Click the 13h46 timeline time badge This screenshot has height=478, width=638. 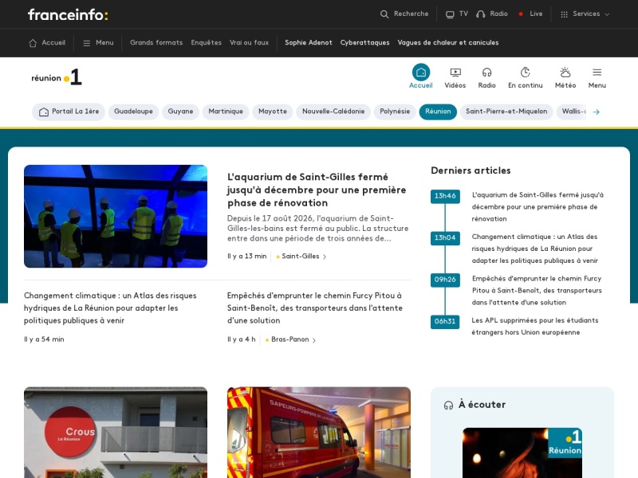click(445, 196)
